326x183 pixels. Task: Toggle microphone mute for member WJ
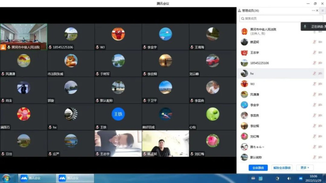click(314, 84)
